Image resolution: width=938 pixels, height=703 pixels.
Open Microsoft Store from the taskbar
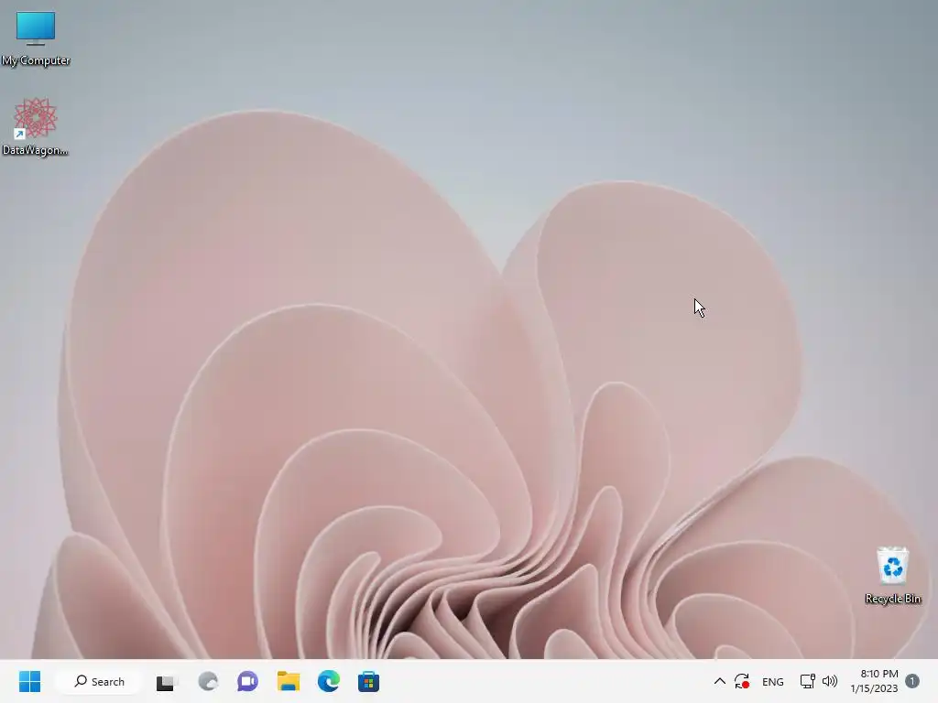coord(368,681)
